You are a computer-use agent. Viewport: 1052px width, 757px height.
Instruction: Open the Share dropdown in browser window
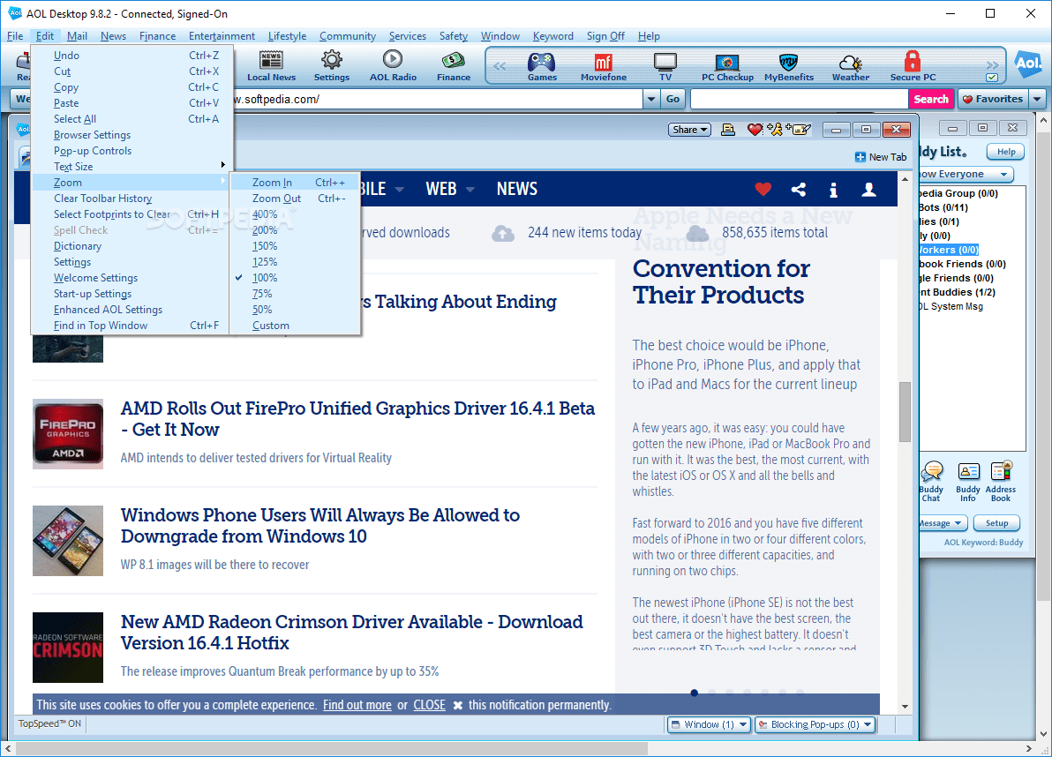(689, 130)
